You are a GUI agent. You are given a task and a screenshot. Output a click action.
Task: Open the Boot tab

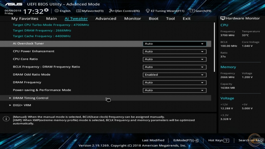tap(153, 19)
